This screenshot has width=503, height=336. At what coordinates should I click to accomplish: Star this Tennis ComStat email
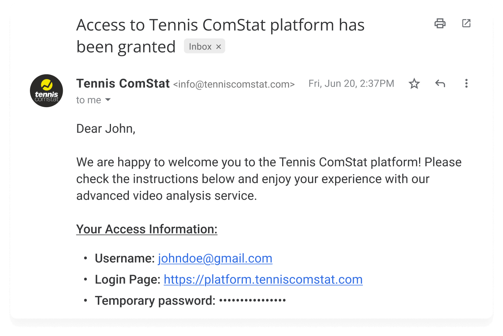(414, 84)
